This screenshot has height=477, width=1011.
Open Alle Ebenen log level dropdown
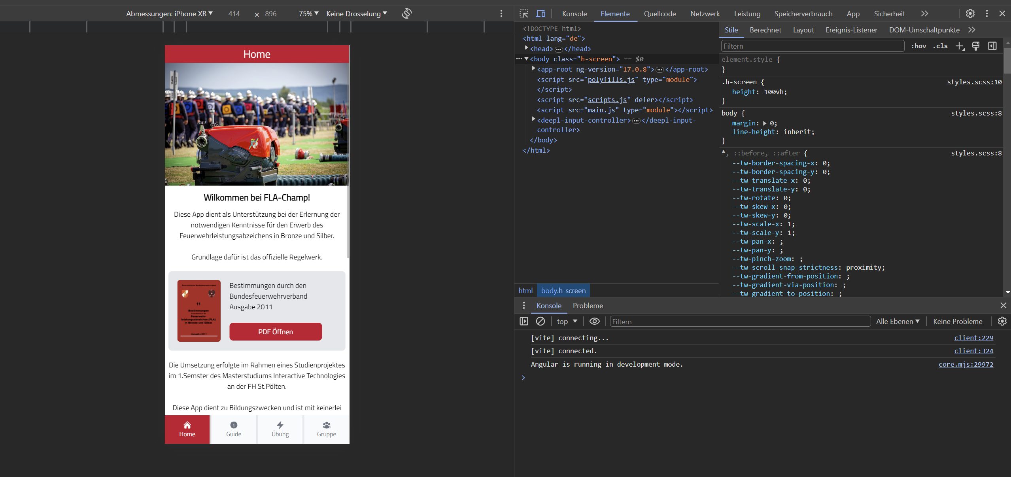(898, 321)
